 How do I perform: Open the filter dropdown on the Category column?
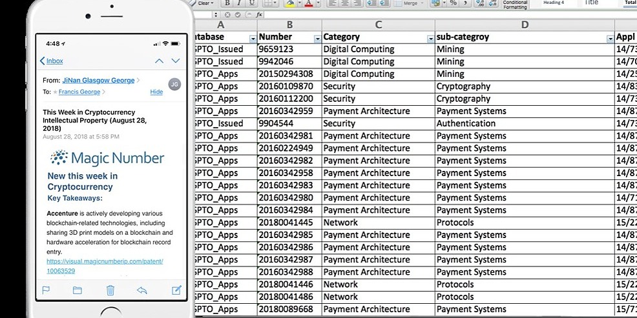click(x=430, y=39)
